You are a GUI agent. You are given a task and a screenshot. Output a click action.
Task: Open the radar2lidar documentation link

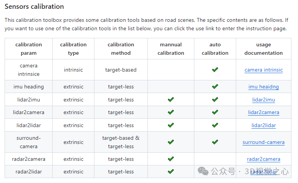click(263, 172)
